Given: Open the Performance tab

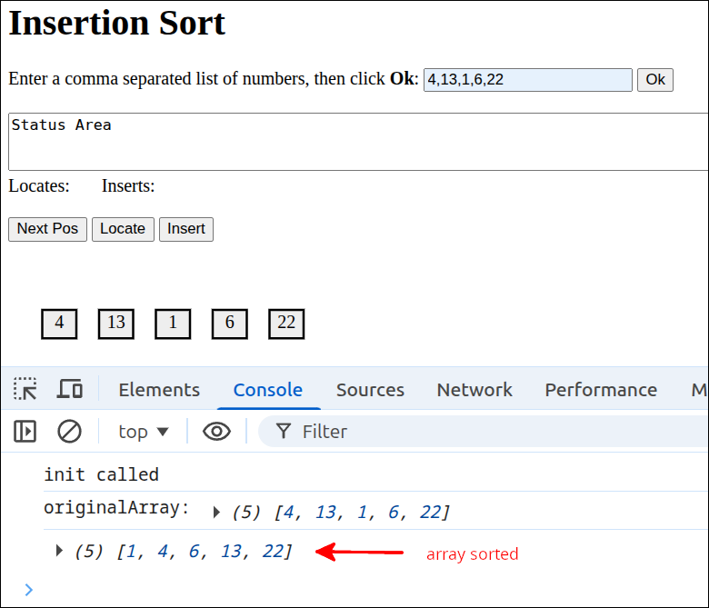Looking at the screenshot, I should [600, 390].
